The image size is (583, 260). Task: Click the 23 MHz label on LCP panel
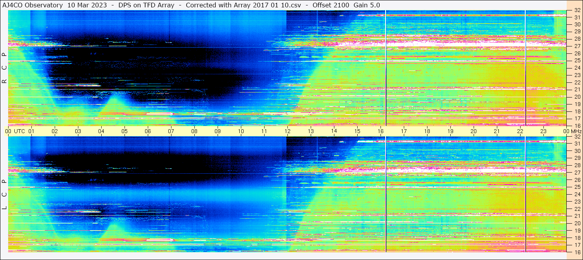coord(577,202)
